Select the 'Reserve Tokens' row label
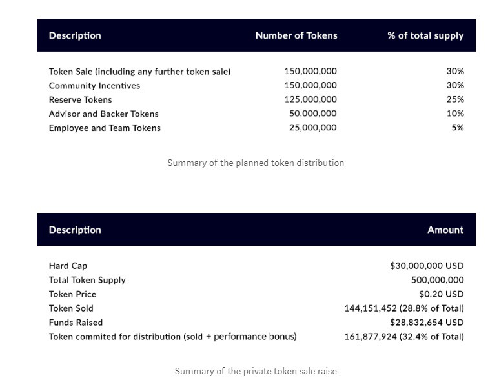The height and width of the screenshot is (389, 499). pos(80,99)
